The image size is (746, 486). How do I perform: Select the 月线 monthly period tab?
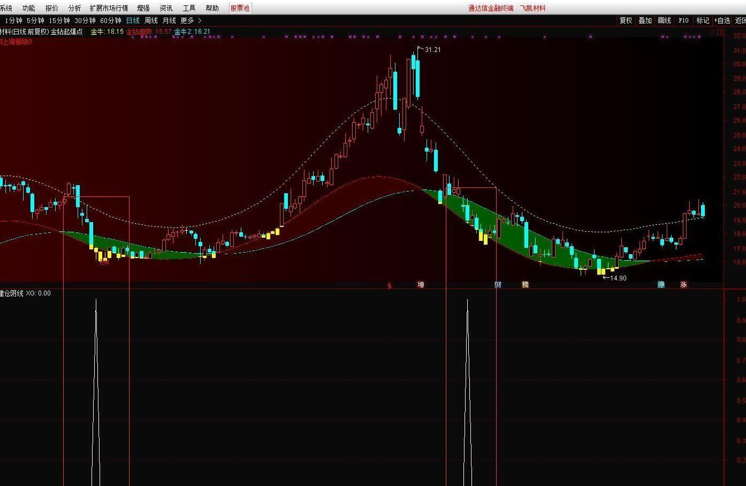[169, 20]
